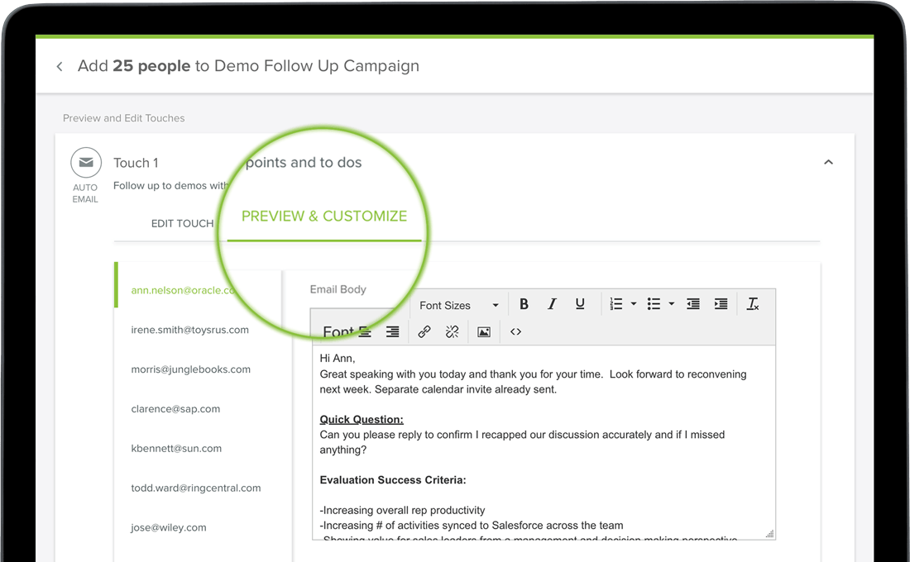Screen dimensions: 910x562
Task: Increase indent of the text
Action: 721,304
